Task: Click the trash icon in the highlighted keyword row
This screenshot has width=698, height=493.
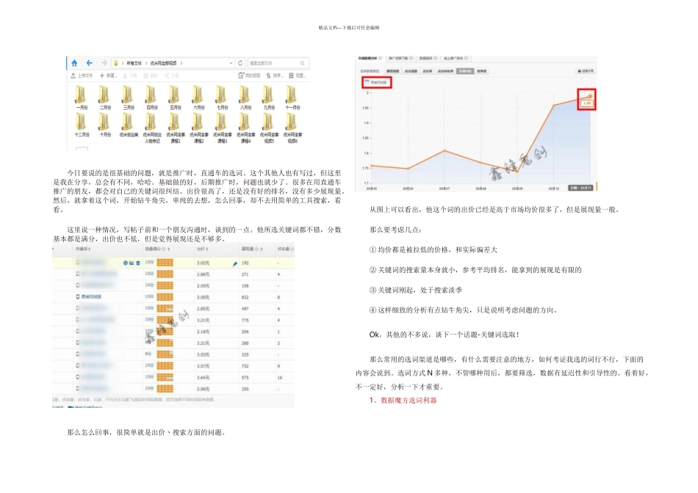Action: (138, 263)
